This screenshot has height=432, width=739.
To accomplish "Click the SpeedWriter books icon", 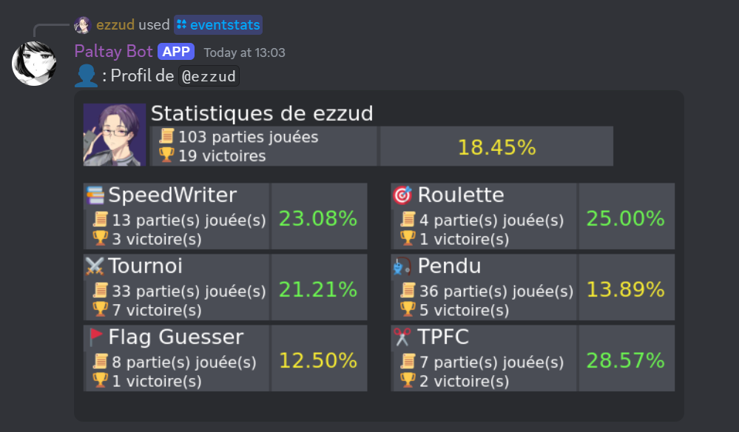I will coord(95,195).
